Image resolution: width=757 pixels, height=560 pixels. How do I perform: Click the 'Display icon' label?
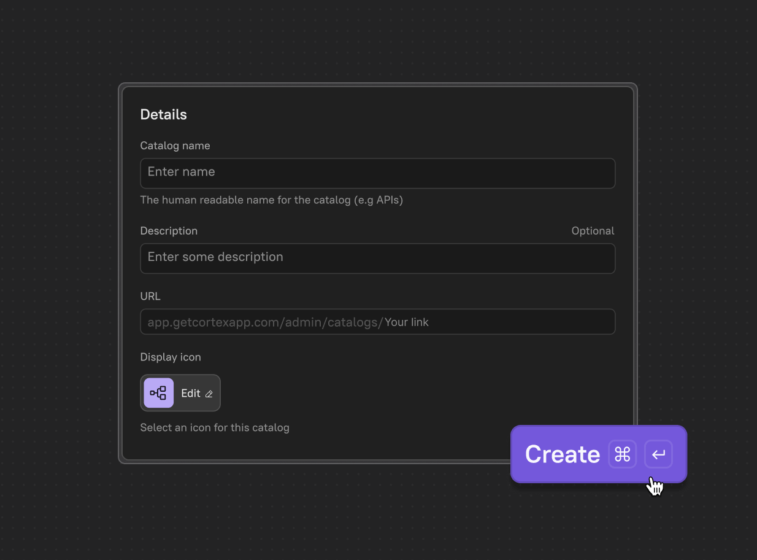click(171, 357)
